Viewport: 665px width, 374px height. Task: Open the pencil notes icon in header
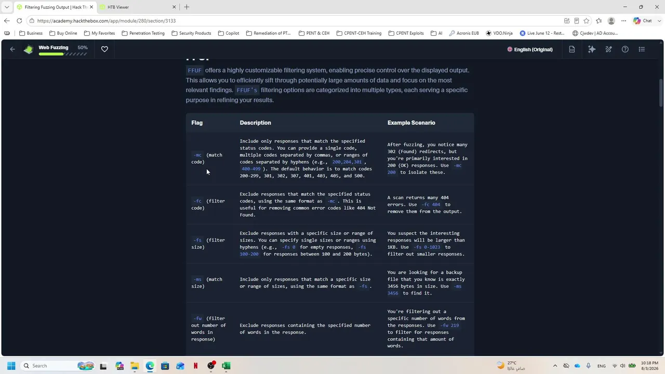click(608, 49)
